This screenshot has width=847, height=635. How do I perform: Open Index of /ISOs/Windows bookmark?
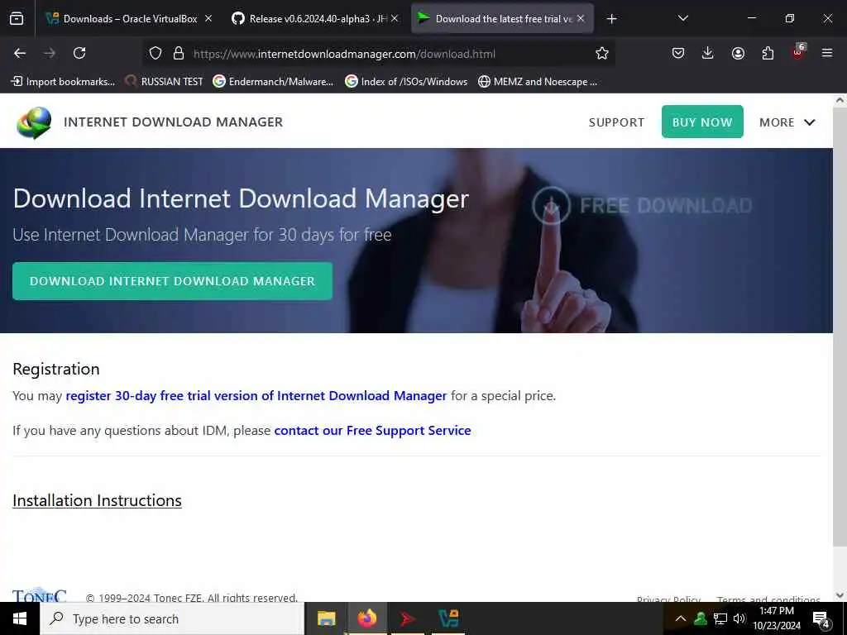[x=406, y=82]
